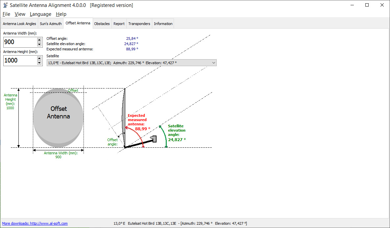Switch to the Antenna Look Angles tab
The image size is (390, 228).
pyautogui.click(x=19, y=24)
